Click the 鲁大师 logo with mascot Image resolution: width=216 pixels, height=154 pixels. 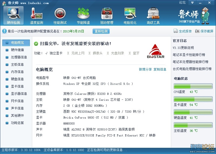pyautogui.click(x=194, y=16)
